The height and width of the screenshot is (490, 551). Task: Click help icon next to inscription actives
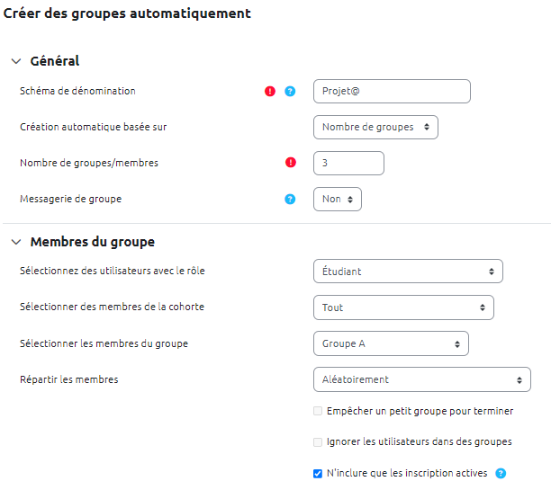[501, 473]
